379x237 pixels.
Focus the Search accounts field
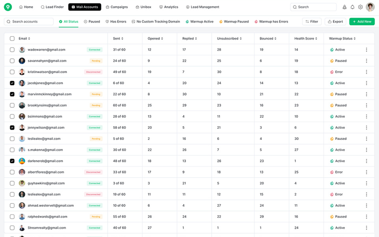(x=29, y=22)
